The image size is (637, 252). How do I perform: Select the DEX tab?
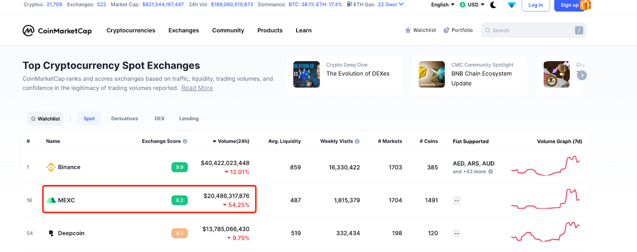(x=159, y=119)
